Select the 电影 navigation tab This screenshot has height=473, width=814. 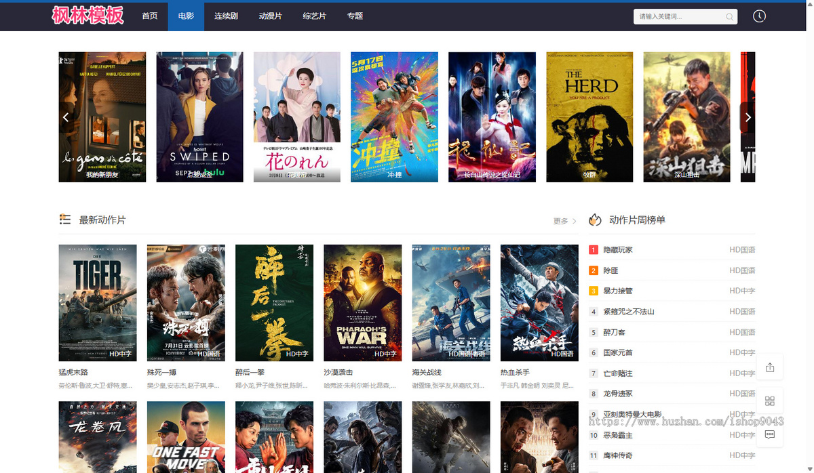(186, 16)
